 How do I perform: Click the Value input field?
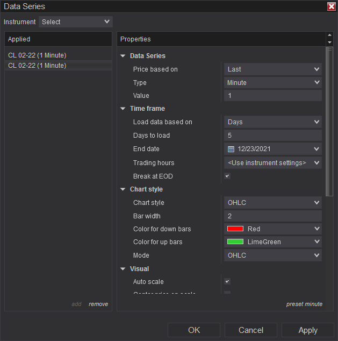tap(273, 96)
